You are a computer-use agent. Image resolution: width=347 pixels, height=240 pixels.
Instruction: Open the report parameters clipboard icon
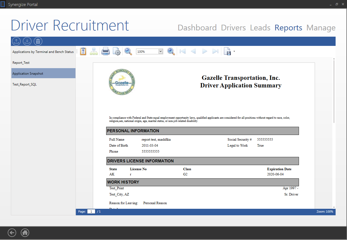point(83,51)
